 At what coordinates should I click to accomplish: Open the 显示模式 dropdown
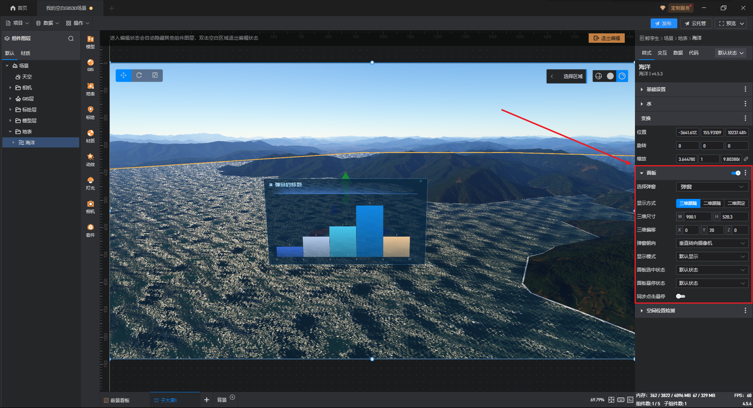(x=712, y=257)
